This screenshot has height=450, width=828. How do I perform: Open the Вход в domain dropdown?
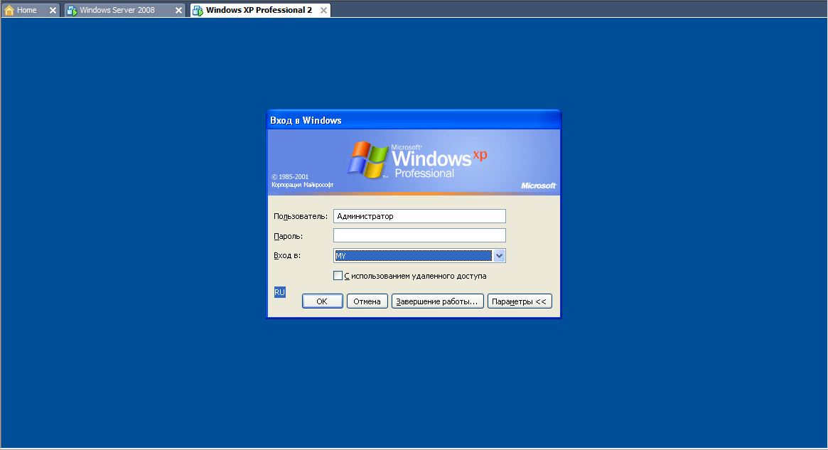tap(499, 256)
